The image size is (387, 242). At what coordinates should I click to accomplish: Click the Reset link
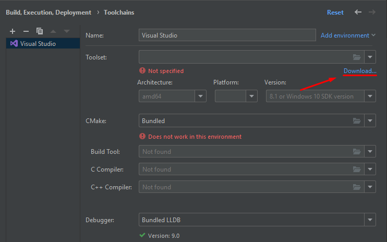(335, 13)
